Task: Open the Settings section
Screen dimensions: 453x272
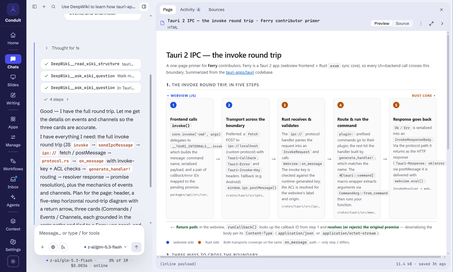Action: click(x=13, y=245)
